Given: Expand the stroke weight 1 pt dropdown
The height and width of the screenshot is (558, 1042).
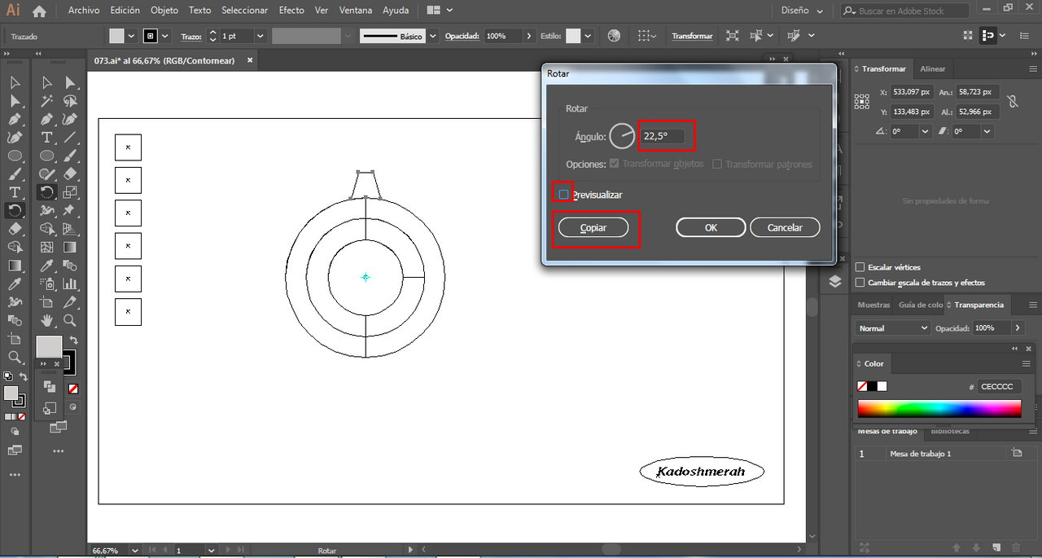Looking at the screenshot, I should [x=260, y=36].
